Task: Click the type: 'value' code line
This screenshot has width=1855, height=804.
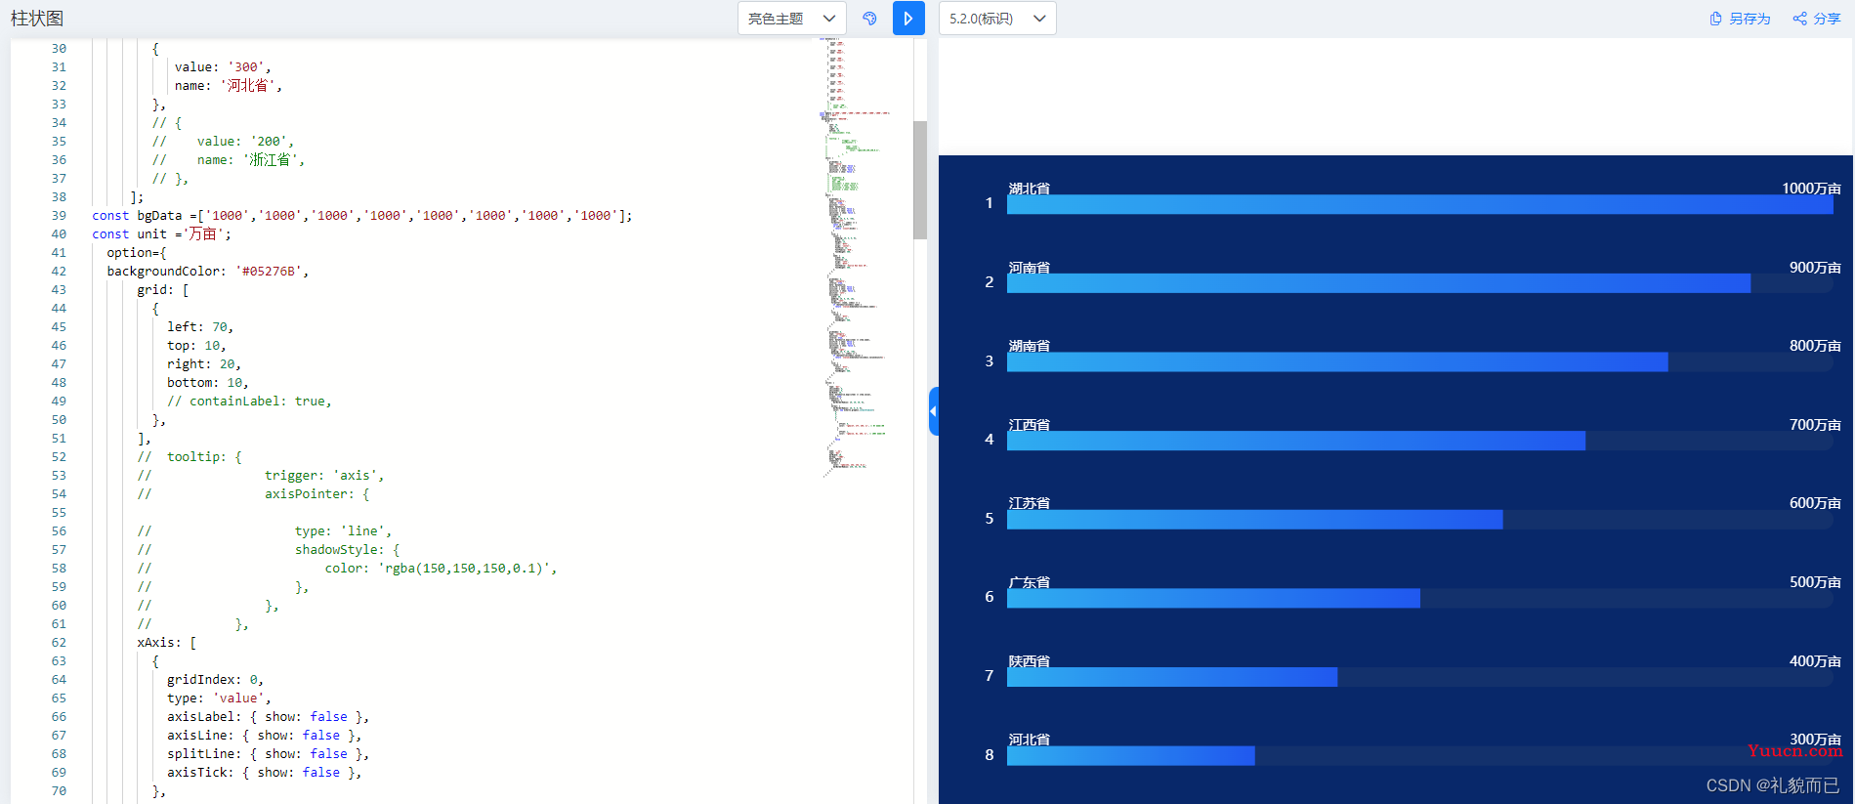Action: click(220, 698)
